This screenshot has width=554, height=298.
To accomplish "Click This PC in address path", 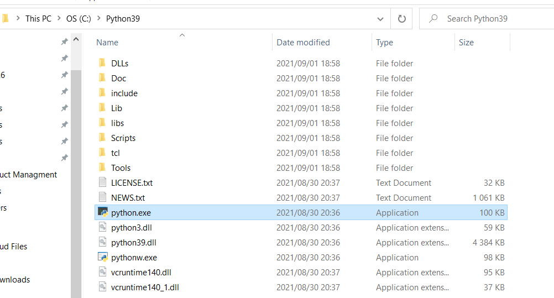I will coord(38,19).
